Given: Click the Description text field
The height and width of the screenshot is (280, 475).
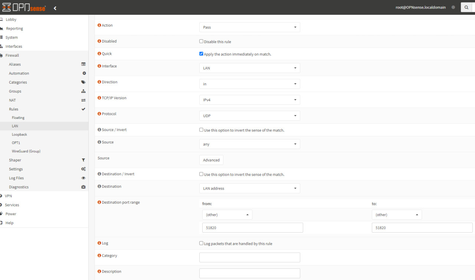Looking at the screenshot, I should [x=249, y=273].
